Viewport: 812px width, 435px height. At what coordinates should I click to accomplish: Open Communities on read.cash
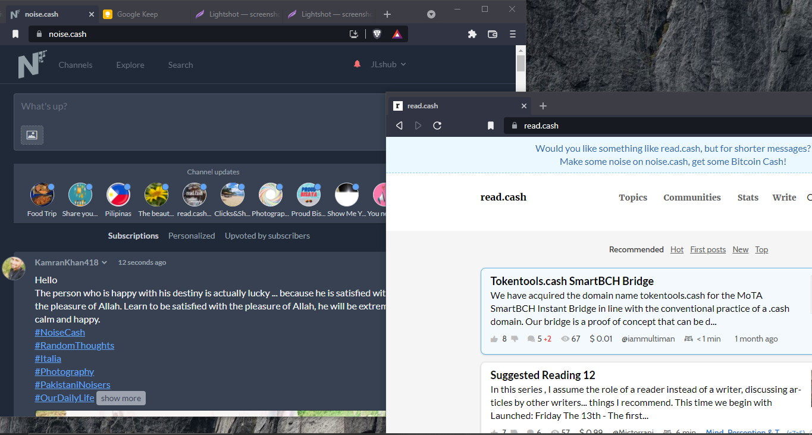pyautogui.click(x=692, y=198)
